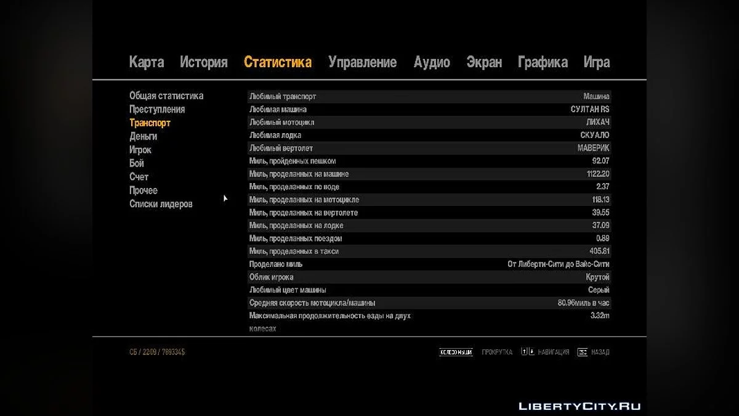Screen dimensions: 739x416
Task: View the Бой statistics category
Action: pos(137,163)
